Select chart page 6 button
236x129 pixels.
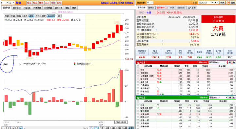click(21, 128)
